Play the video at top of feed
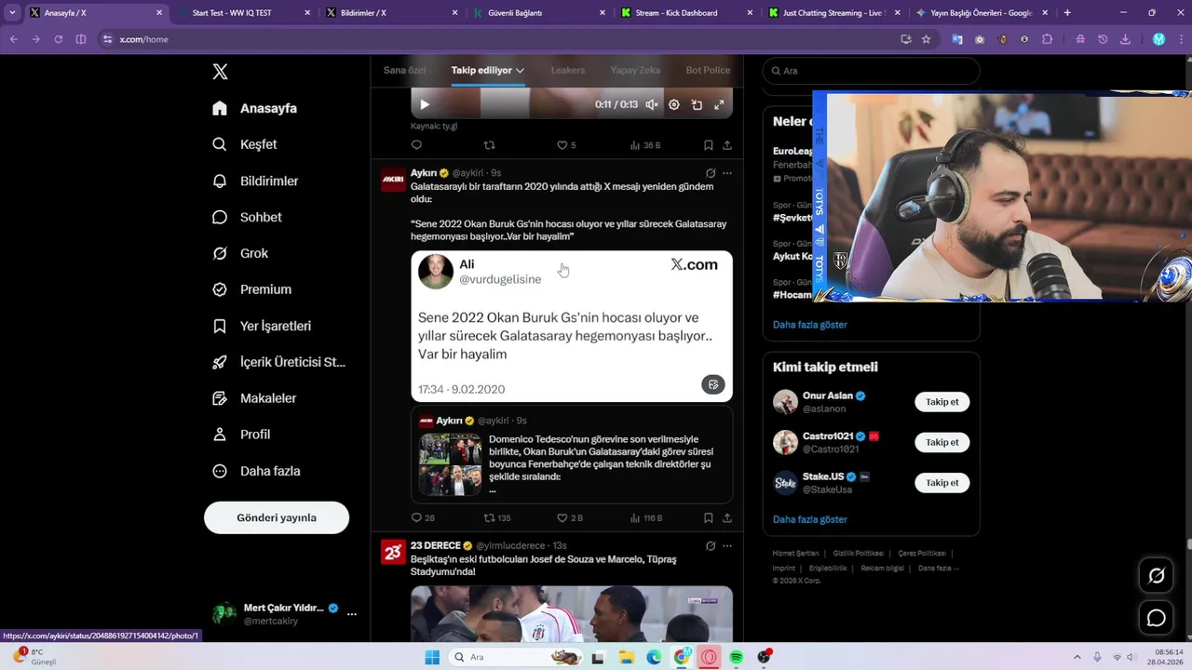Viewport: 1192px width, 670px height. (425, 104)
